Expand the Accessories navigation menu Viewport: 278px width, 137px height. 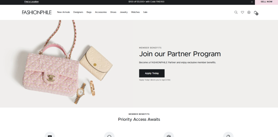point(101,12)
